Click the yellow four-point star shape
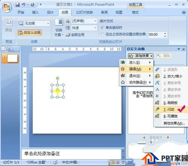 (x=58, y=91)
